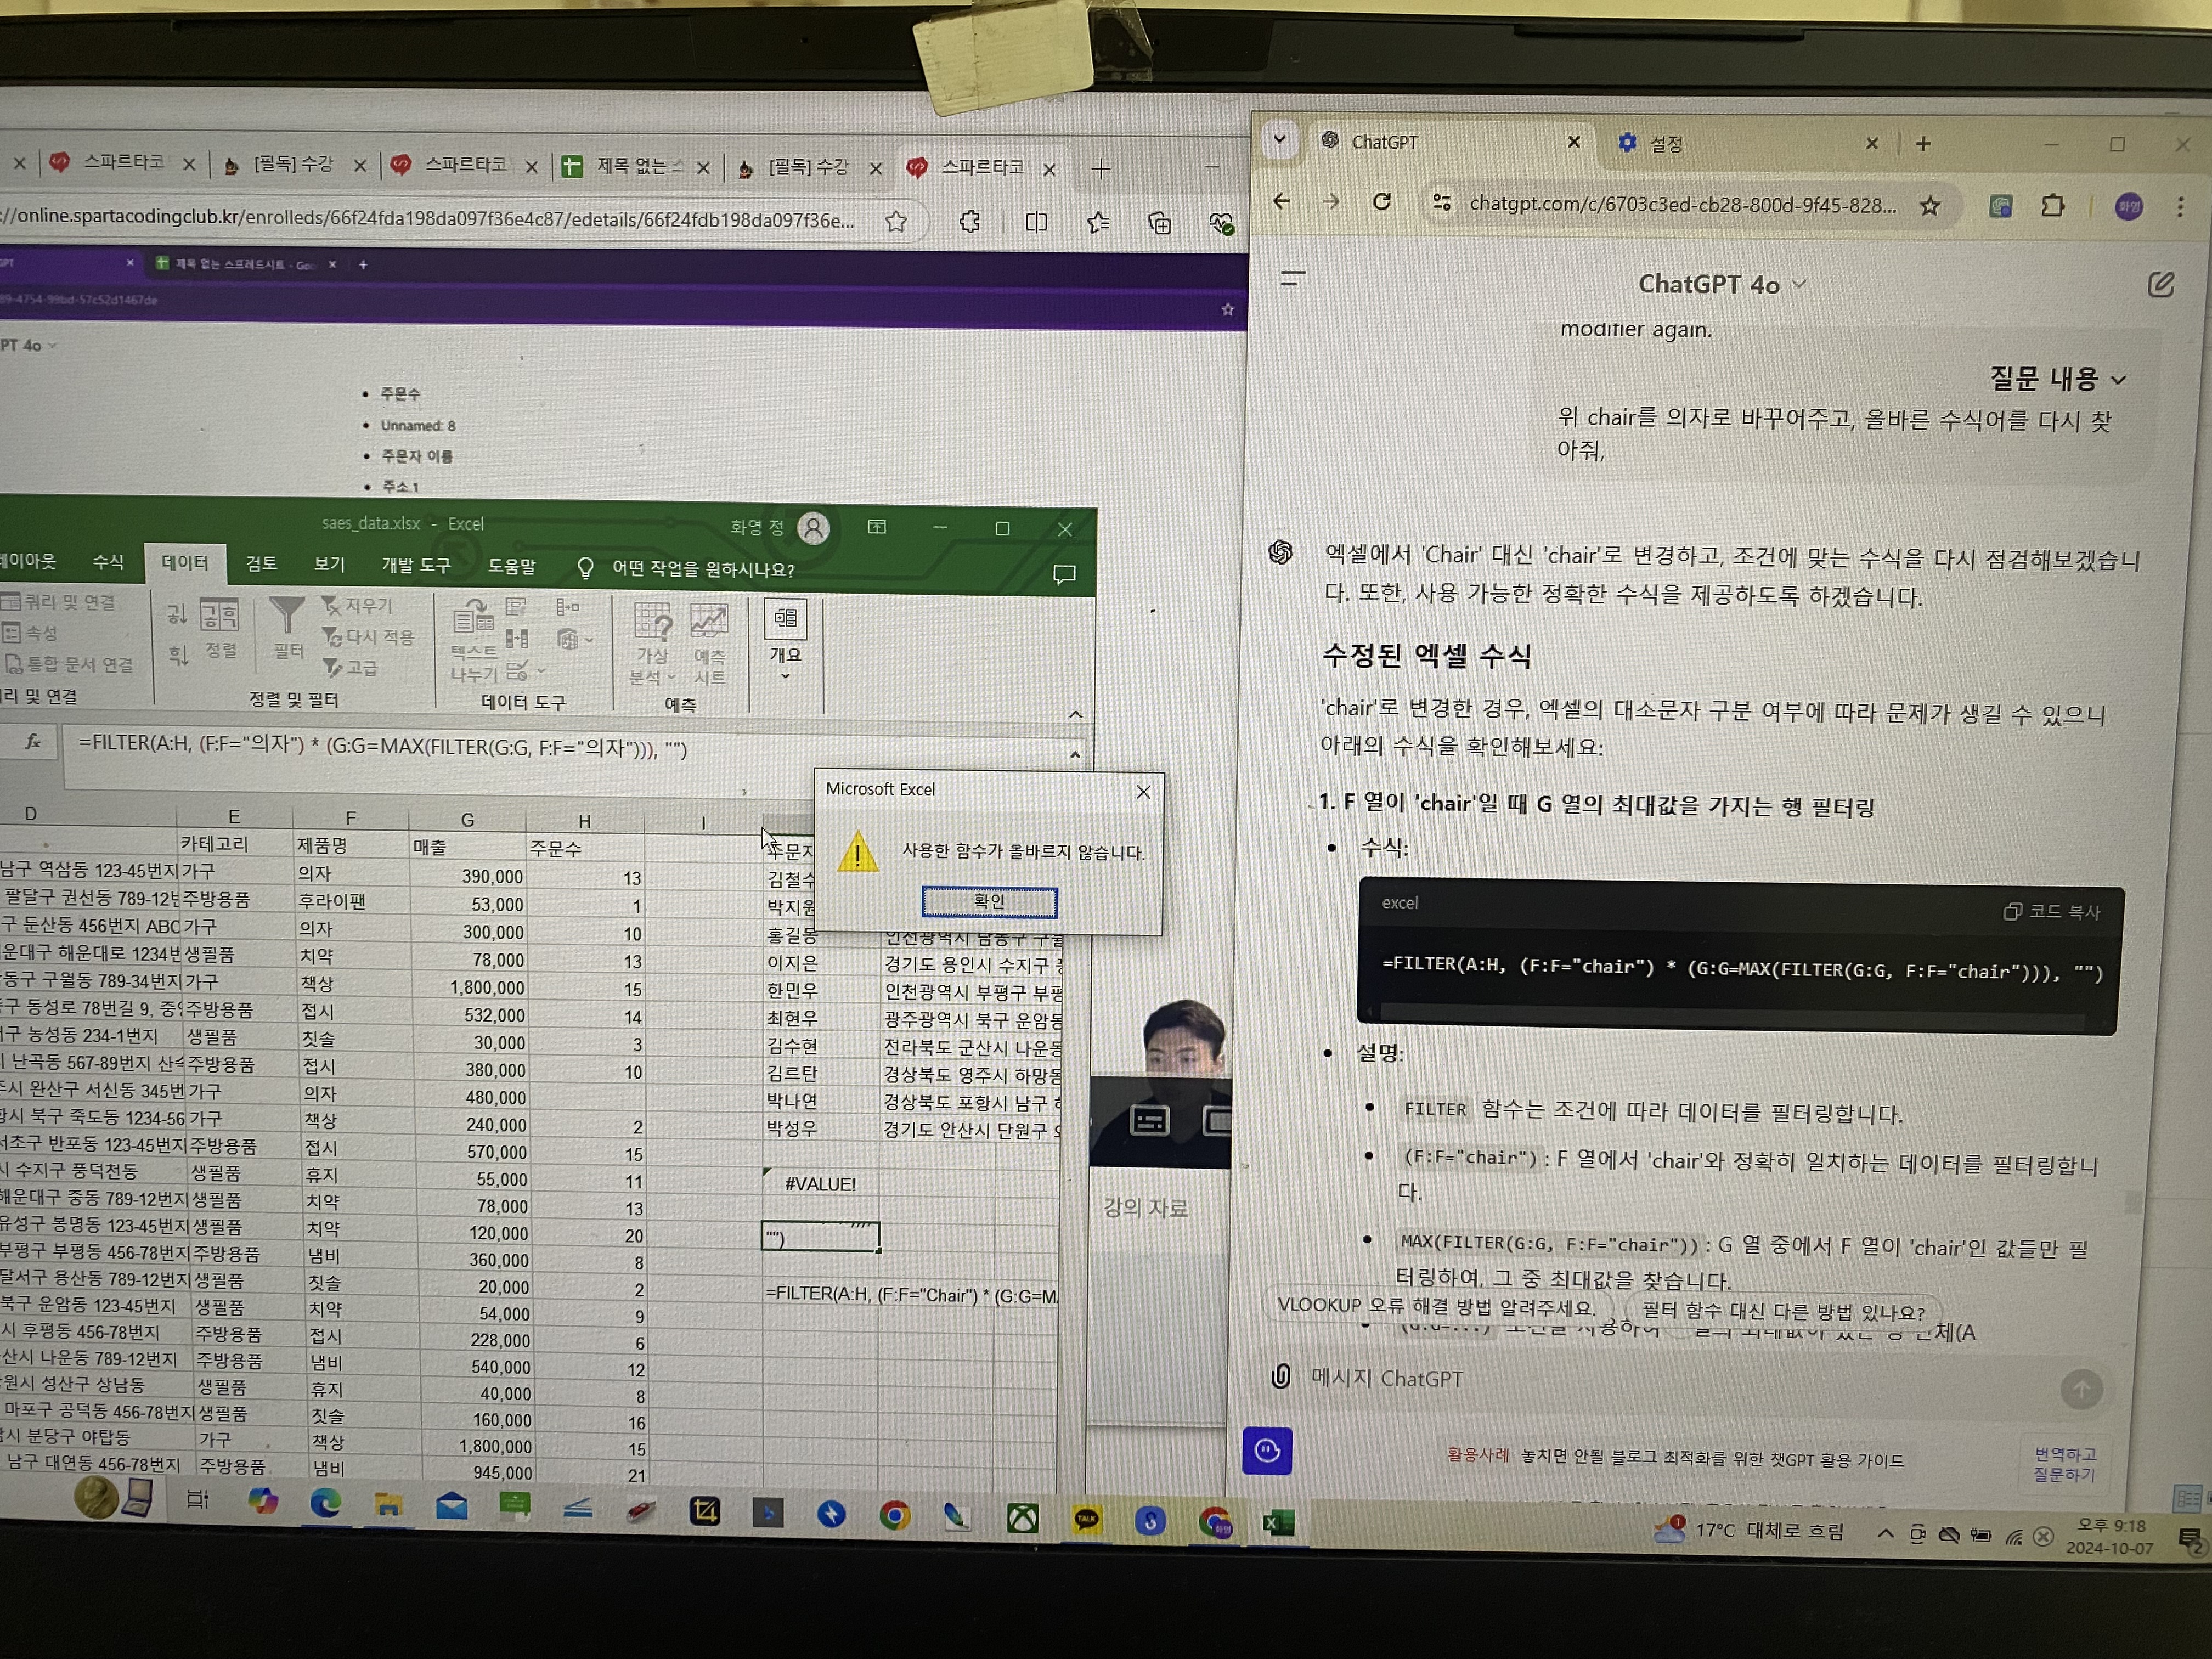Open Chrome extensions puzzle icon

2053,206
